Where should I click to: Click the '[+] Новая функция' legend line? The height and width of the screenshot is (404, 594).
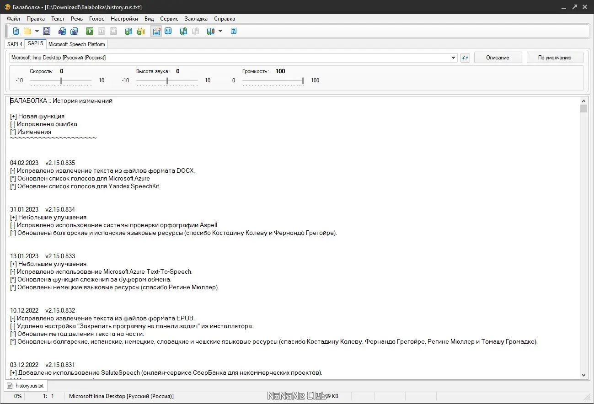pyautogui.click(x=37, y=117)
